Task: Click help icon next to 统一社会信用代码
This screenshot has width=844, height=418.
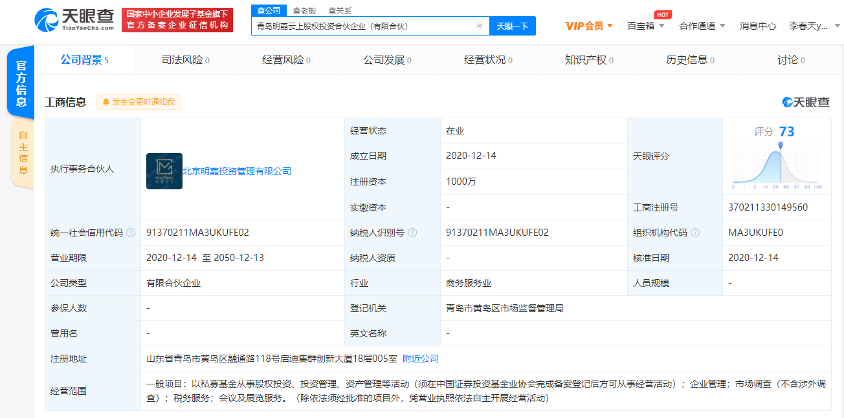Action: point(131,233)
